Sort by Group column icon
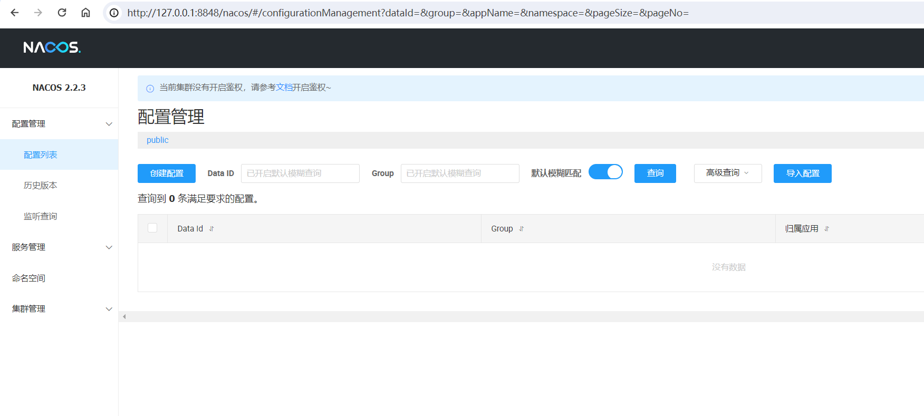The height and width of the screenshot is (416, 924). pyautogui.click(x=522, y=229)
